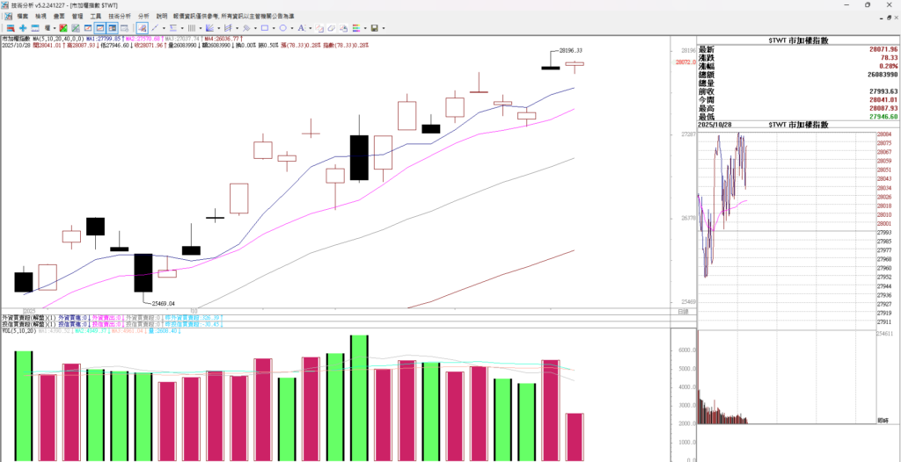This screenshot has height=462, width=901.
Task: Open the 技術分析 menu
Action: click(x=120, y=16)
